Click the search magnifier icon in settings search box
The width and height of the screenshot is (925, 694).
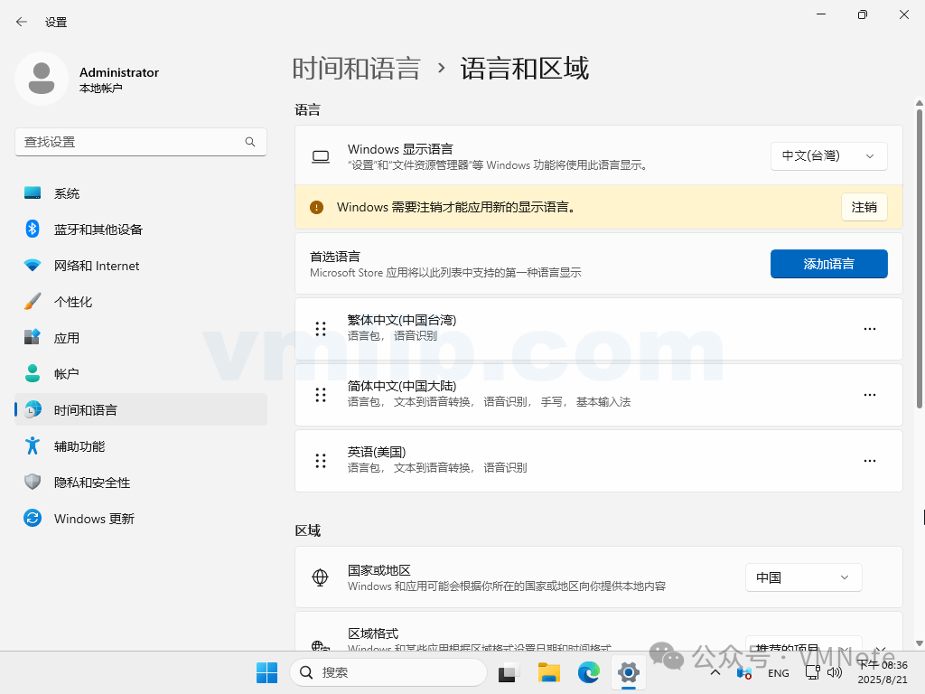click(250, 142)
